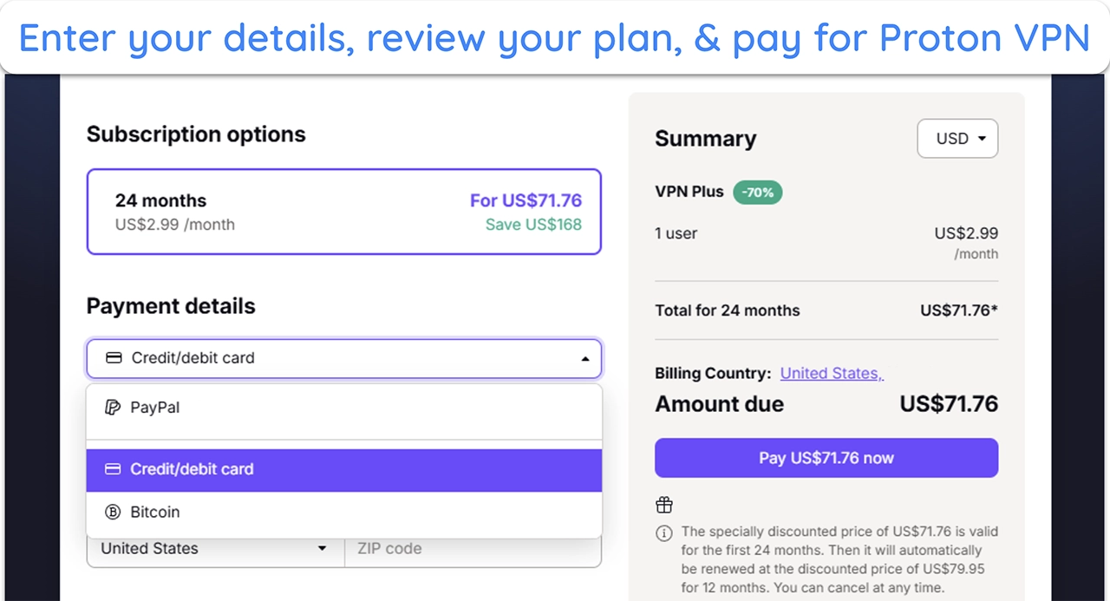Select Credit/debit card from the list

[x=344, y=469]
